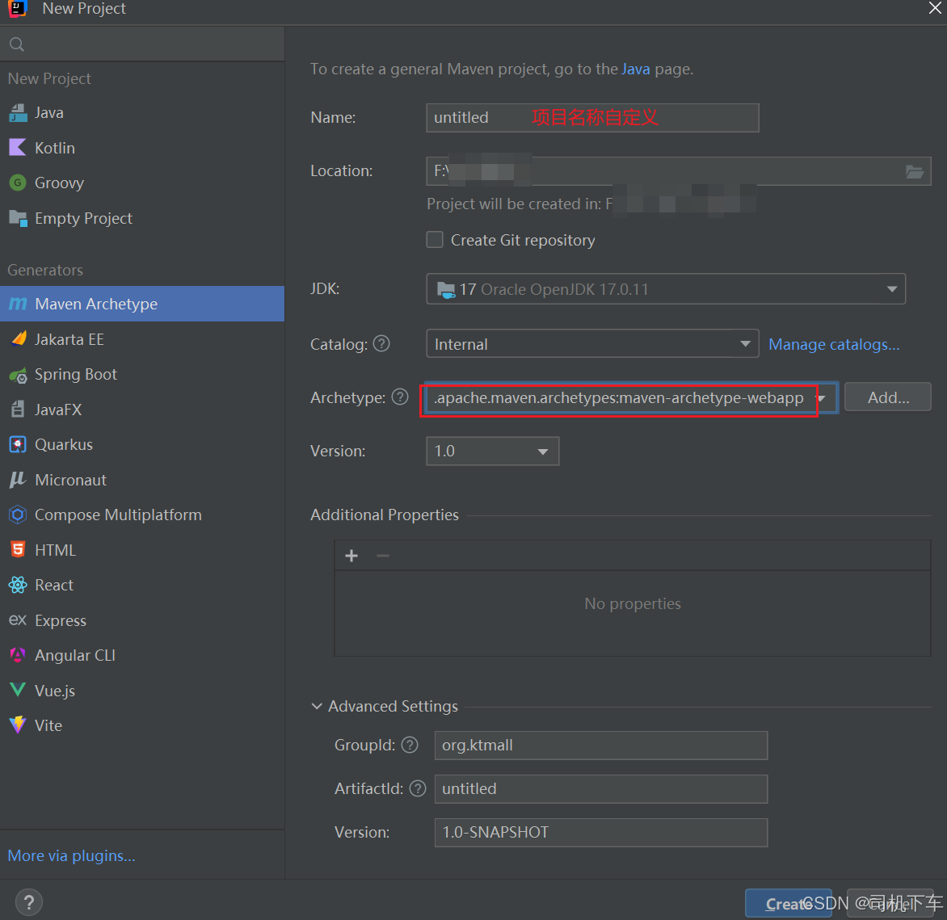Image resolution: width=947 pixels, height=920 pixels.
Task: Select Spring Boot generator
Action: click(142, 374)
